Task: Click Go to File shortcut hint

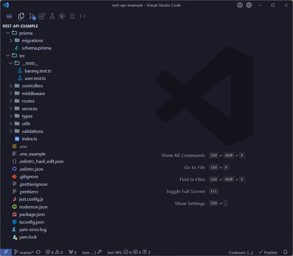Action: click(207, 167)
